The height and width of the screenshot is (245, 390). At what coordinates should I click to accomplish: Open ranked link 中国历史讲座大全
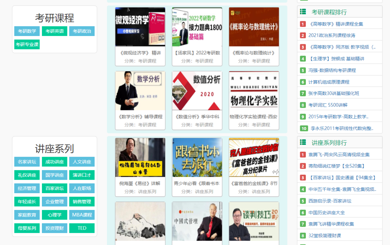click(x=326, y=213)
